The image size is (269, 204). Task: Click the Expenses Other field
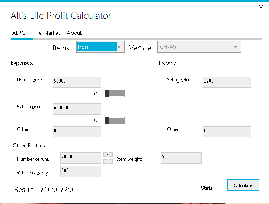(x=77, y=132)
